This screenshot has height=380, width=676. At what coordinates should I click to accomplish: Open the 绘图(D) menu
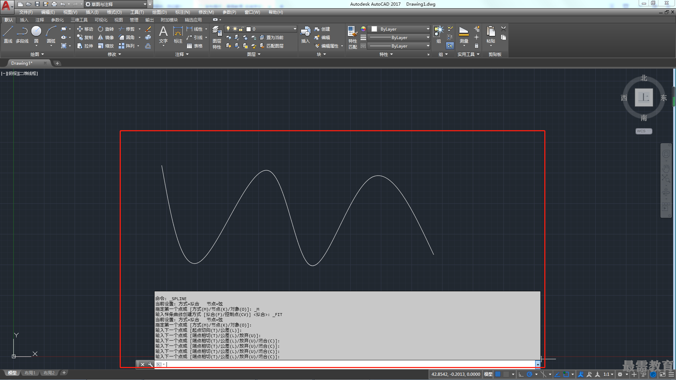[x=159, y=12]
